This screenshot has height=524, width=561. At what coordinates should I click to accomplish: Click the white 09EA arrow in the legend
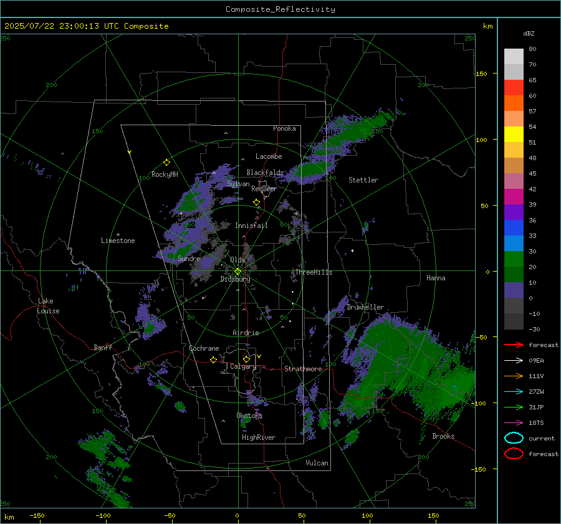click(x=514, y=361)
